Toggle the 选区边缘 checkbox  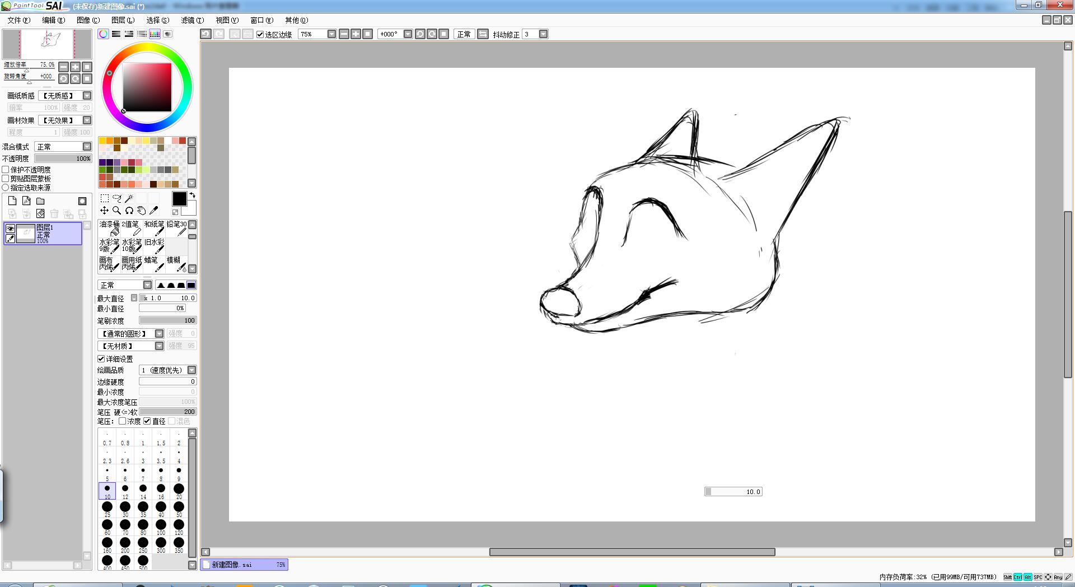tap(260, 34)
